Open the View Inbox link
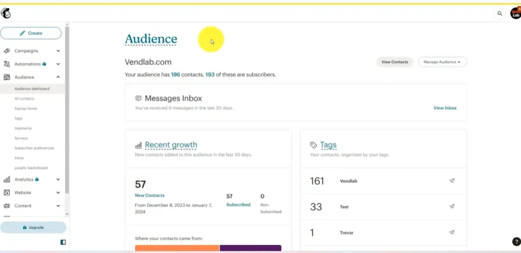Screen dimensions: 521x253 coord(445,108)
